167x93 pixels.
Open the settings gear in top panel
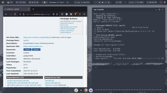coord(109,2)
